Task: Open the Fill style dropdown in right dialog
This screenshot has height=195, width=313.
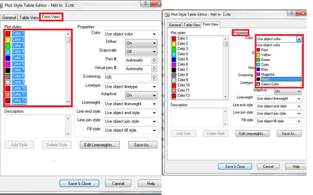Action: tap(279, 121)
